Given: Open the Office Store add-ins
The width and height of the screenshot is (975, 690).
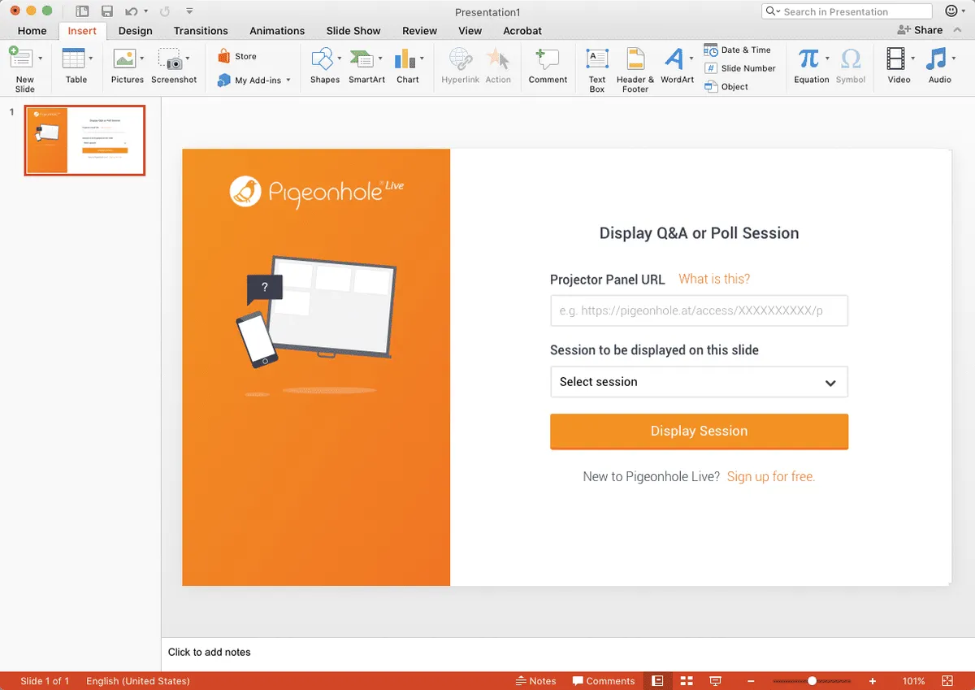Looking at the screenshot, I should [236, 56].
